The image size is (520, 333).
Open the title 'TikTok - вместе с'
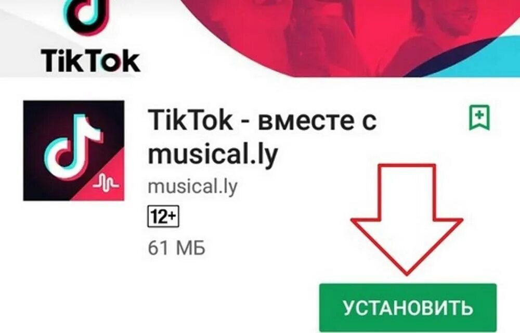click(x=262, y=120)
